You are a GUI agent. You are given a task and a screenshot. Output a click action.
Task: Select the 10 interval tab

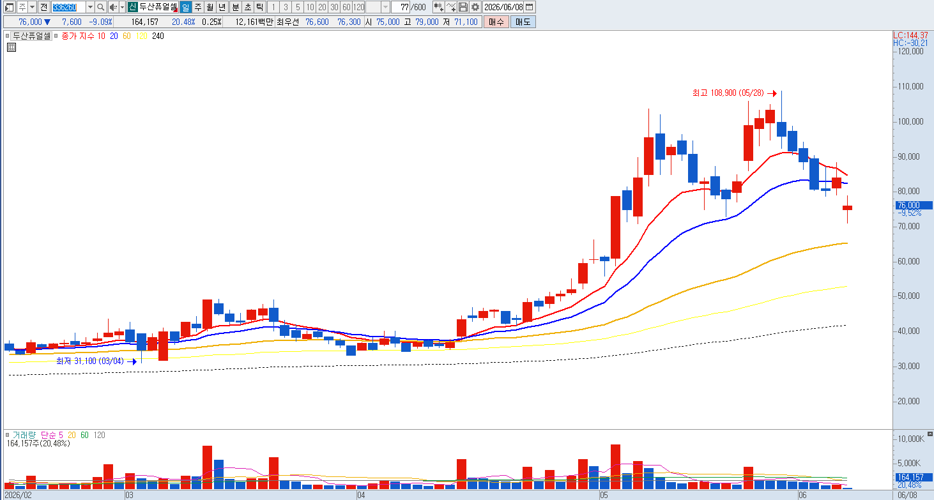310,7
